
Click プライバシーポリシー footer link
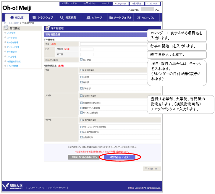(x=56, y=187)
